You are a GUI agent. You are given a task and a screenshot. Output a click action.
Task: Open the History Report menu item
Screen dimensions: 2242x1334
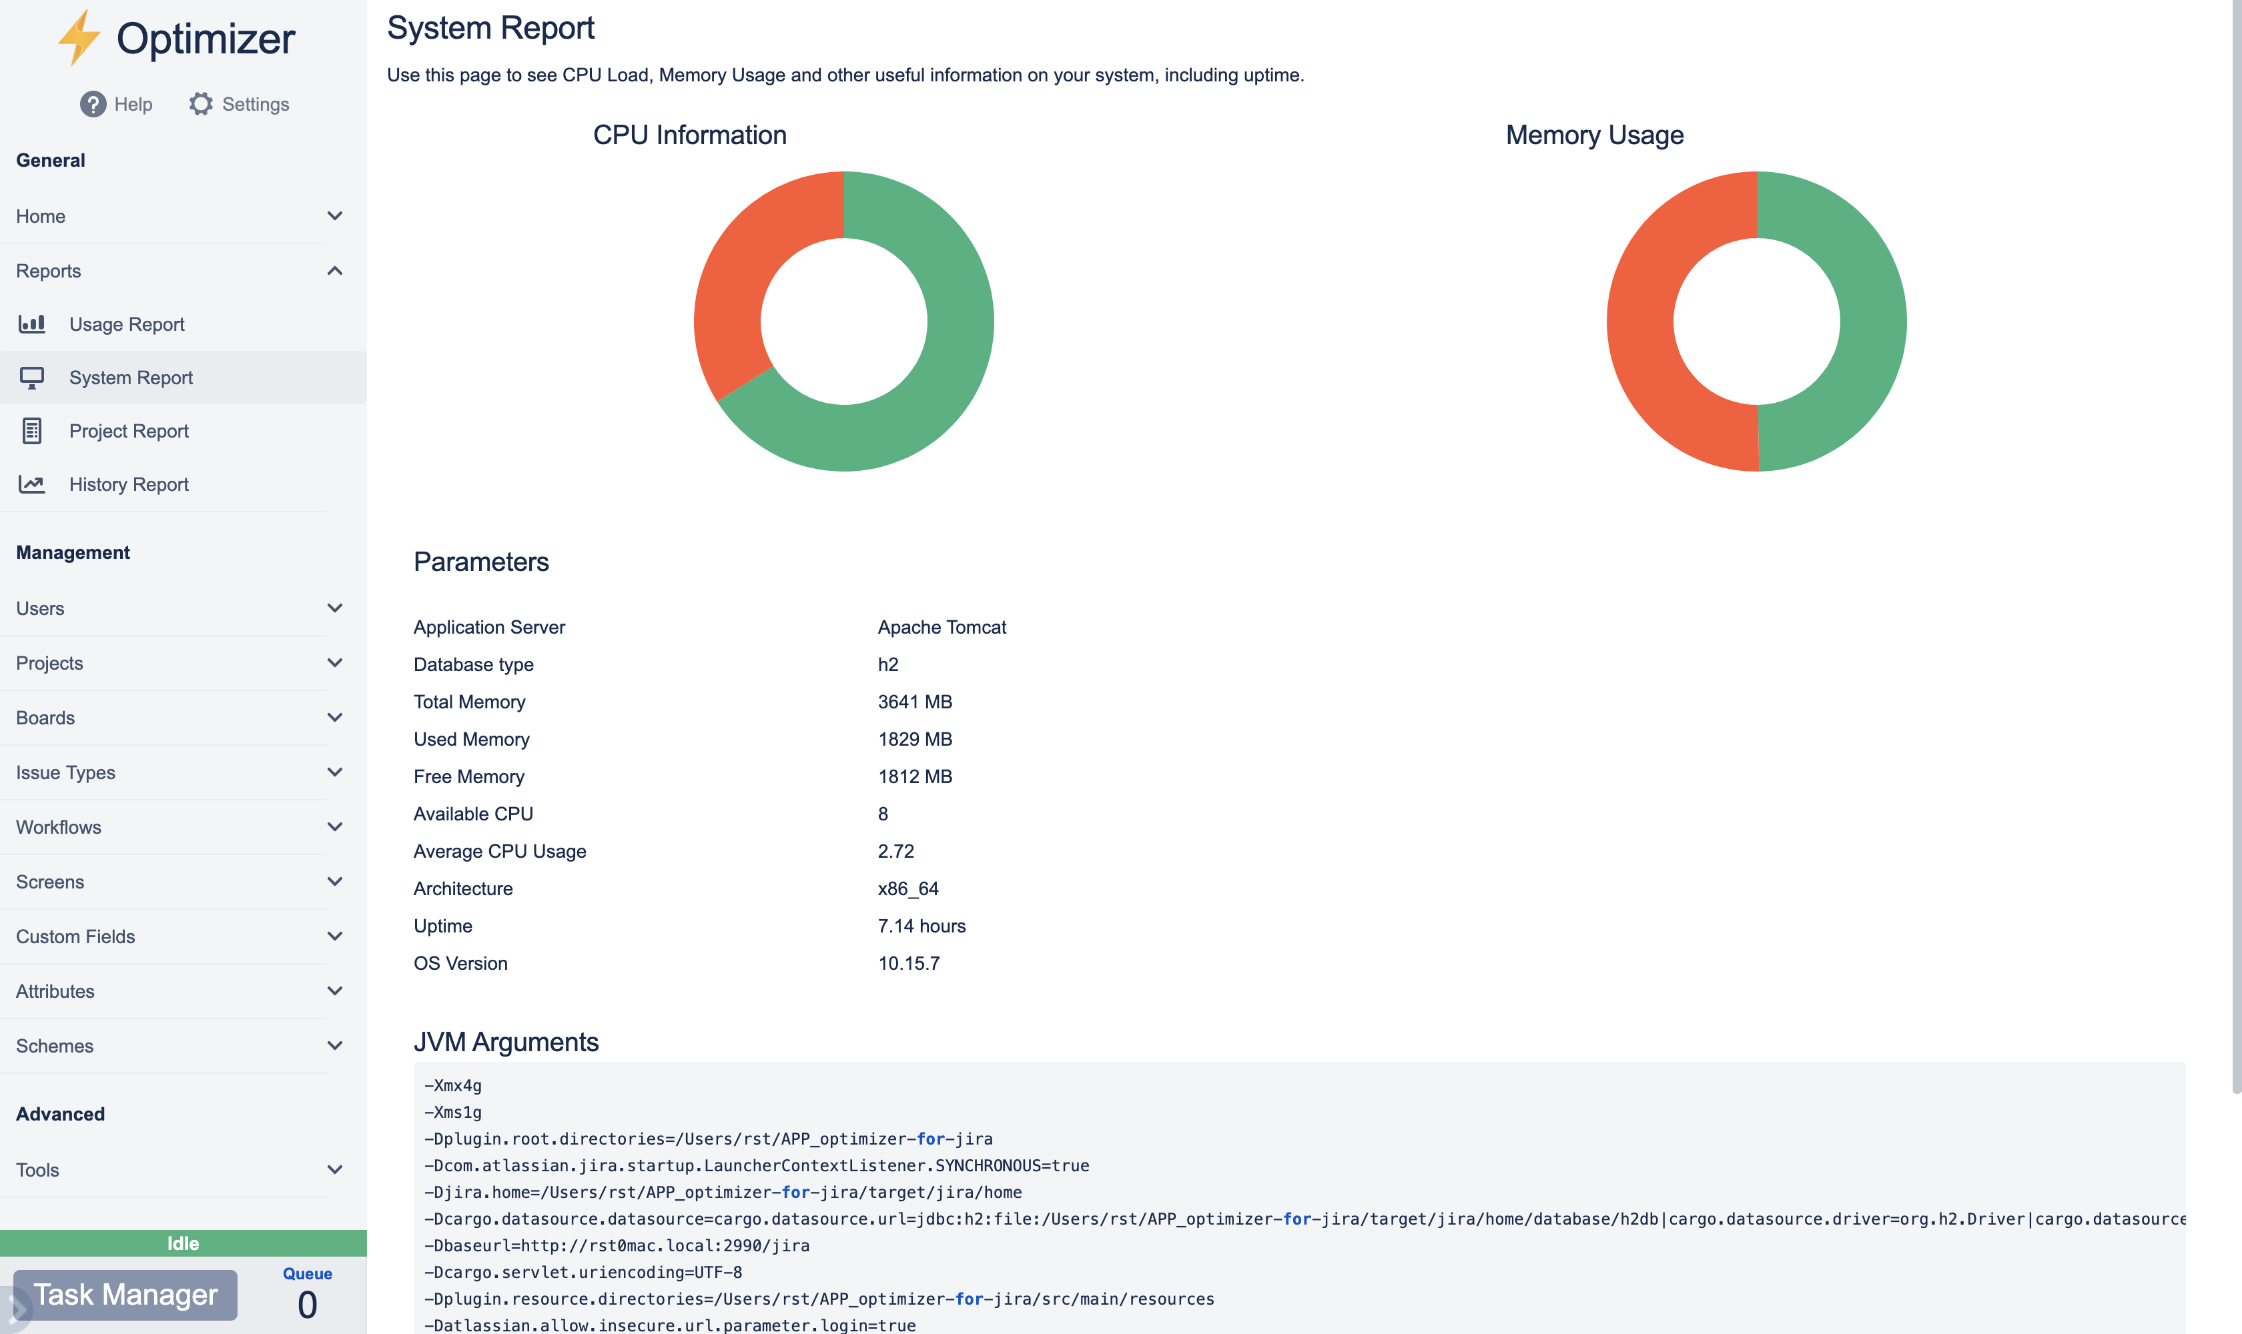click(129, 484)
